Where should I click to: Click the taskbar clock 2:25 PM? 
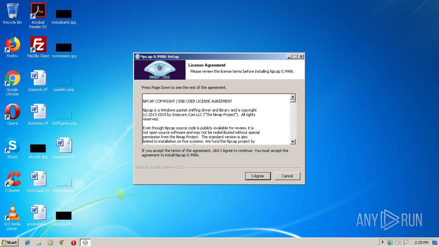click(421, 243)
